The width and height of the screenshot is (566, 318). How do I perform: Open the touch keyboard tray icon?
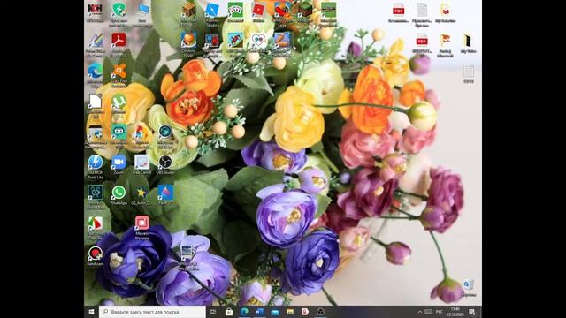[428, 312]
